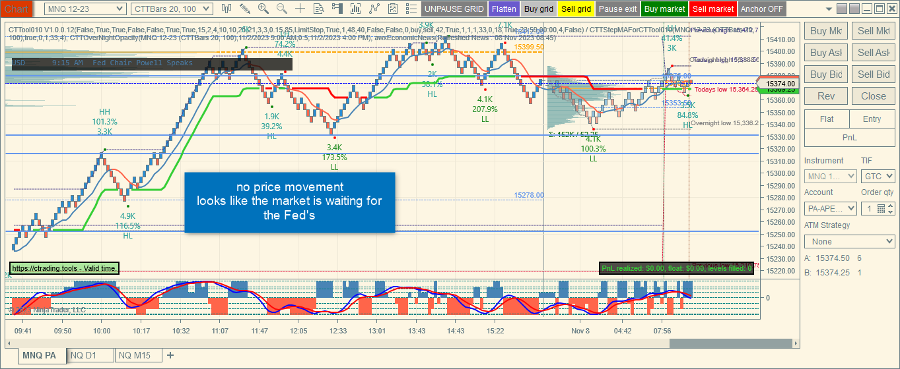Show the data box icon
The width and height of the screenshot is (900, 369).
[319, 9]
